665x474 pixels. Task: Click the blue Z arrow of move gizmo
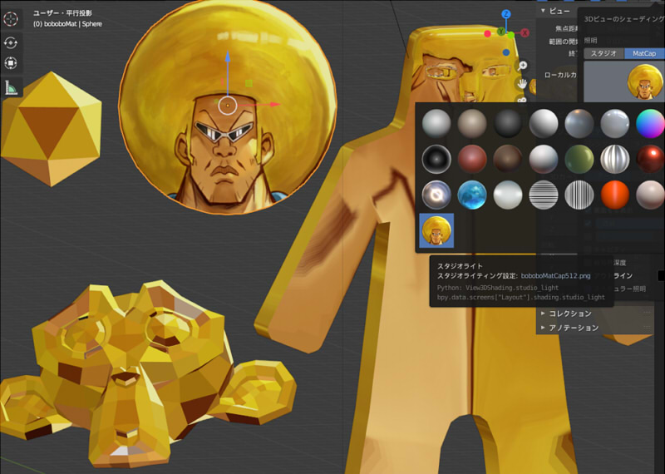pos(228,57)
